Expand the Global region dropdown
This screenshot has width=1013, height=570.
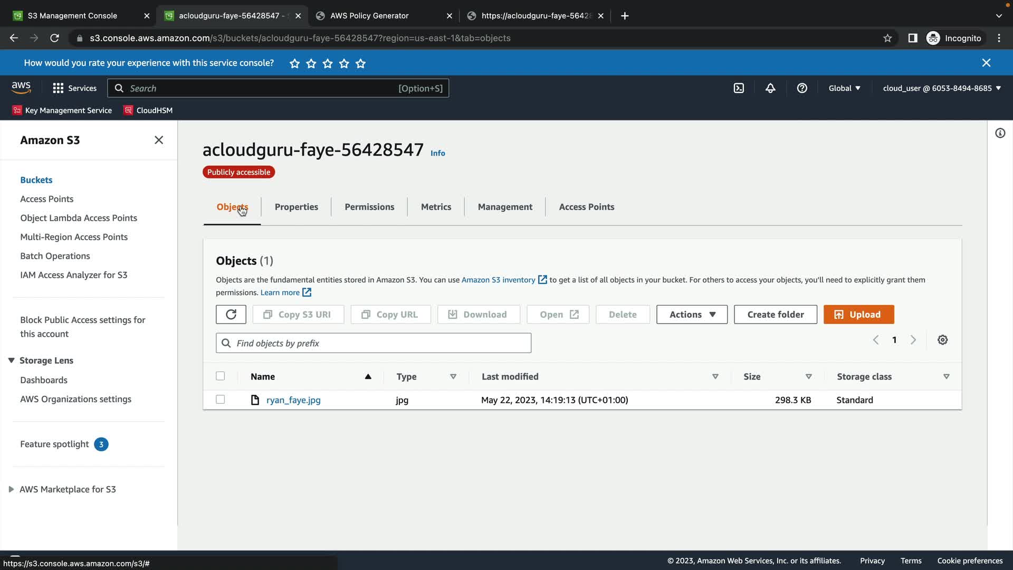coord(844,88)
